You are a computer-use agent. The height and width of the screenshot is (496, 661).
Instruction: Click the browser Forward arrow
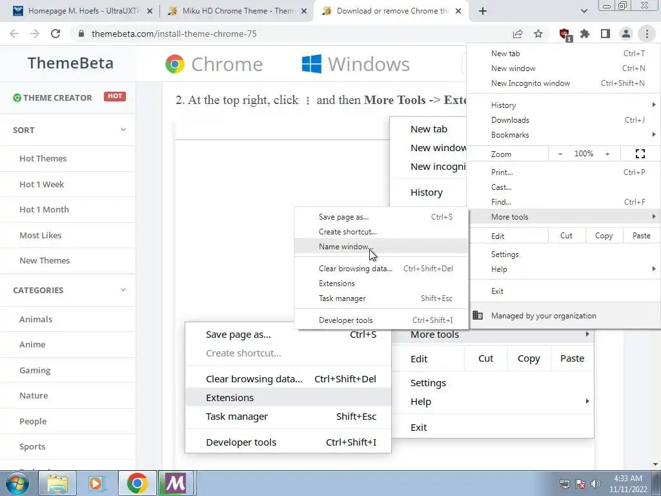click(x=35, y=34)
